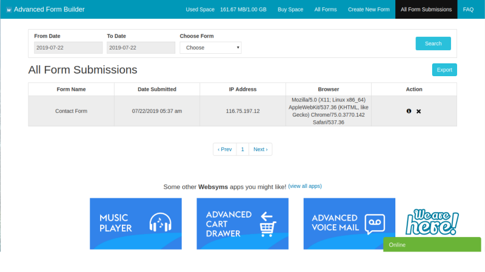Click the Browser column header

point(329,89)
